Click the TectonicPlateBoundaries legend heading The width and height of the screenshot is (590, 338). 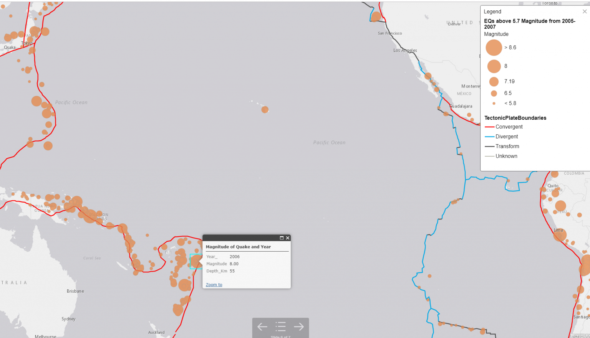(515, 118)
